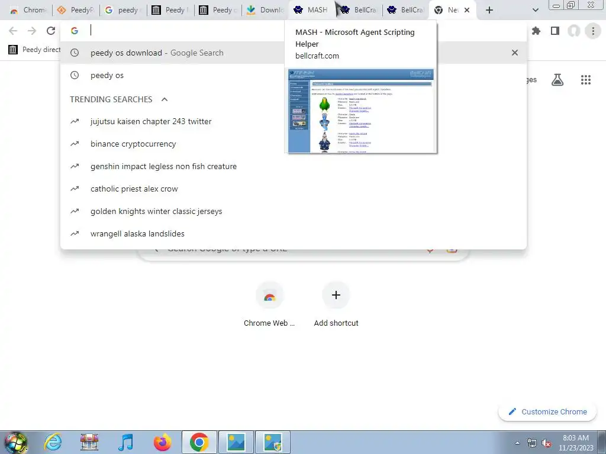Image resolution: width=606 pixels, height=454 pixels.
Task: Open the network tray icon
Action: point(532,443)
